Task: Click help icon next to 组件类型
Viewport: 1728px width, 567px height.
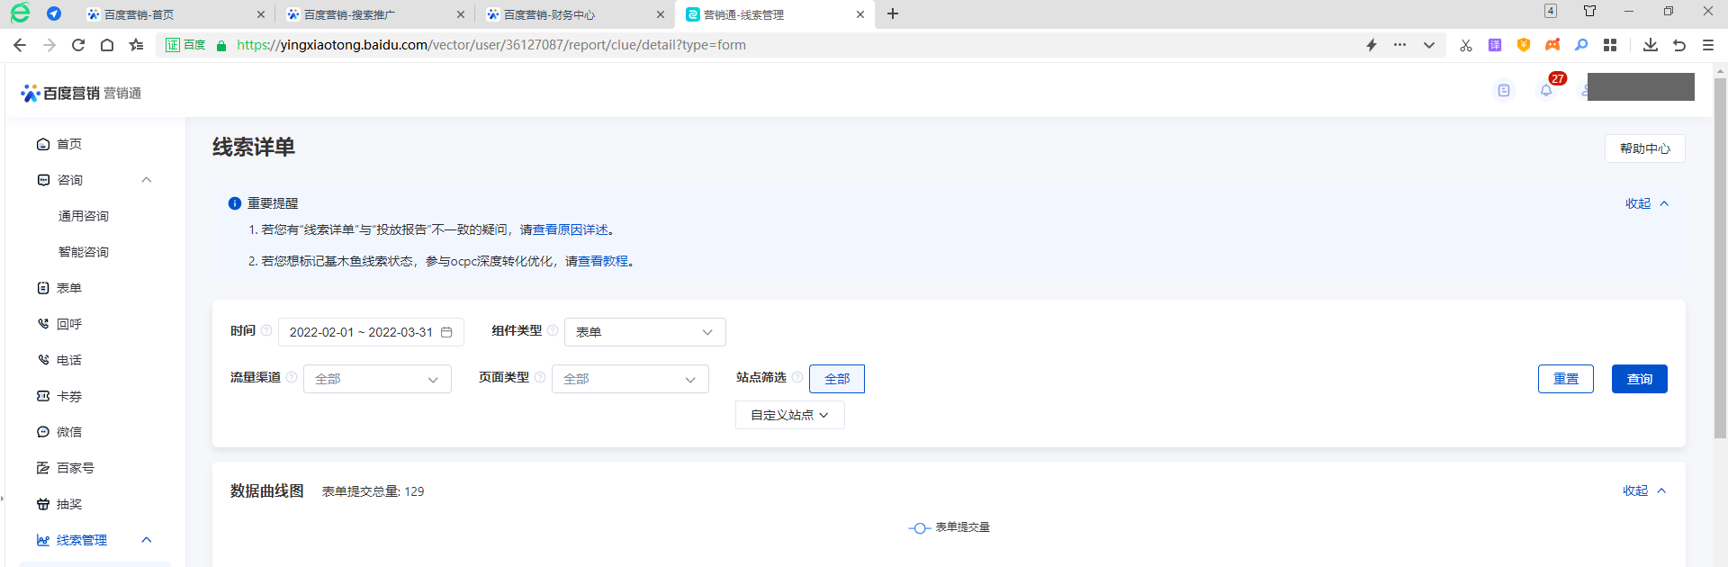Action: 553,330
